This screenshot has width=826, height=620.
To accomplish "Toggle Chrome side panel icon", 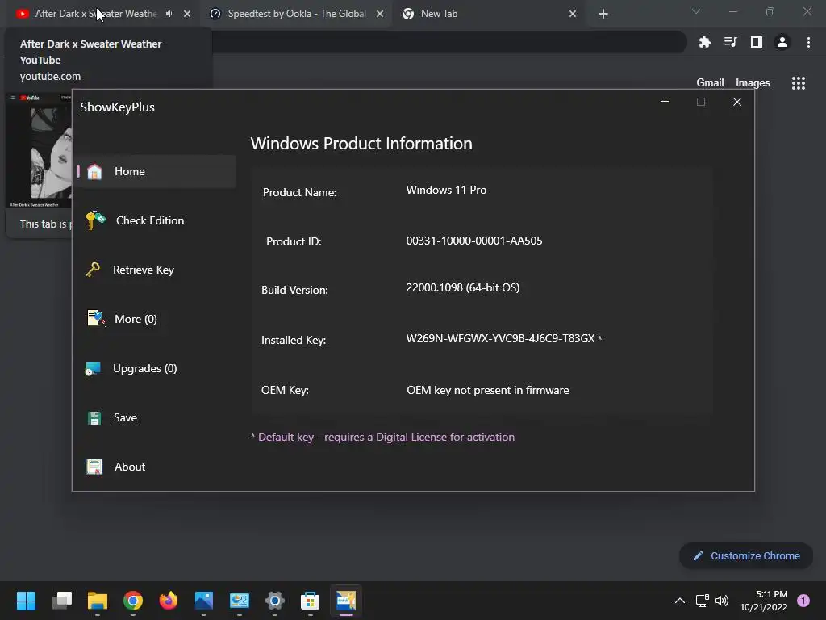I will tap(757, 42).
